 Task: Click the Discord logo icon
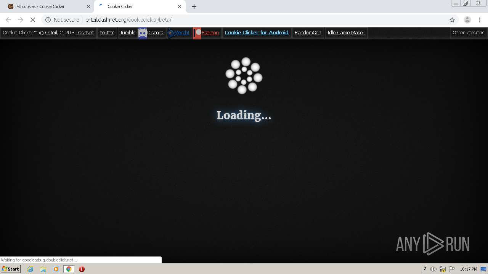[143, 33]
